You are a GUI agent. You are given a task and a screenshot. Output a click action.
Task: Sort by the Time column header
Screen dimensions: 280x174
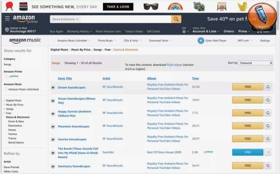tap(196, 79)
